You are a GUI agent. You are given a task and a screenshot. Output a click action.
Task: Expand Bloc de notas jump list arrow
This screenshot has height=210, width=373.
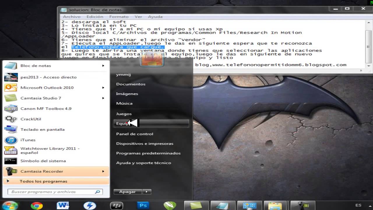[x=103, y=66]
